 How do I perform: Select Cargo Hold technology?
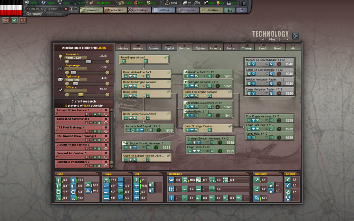tap(269, 136)
